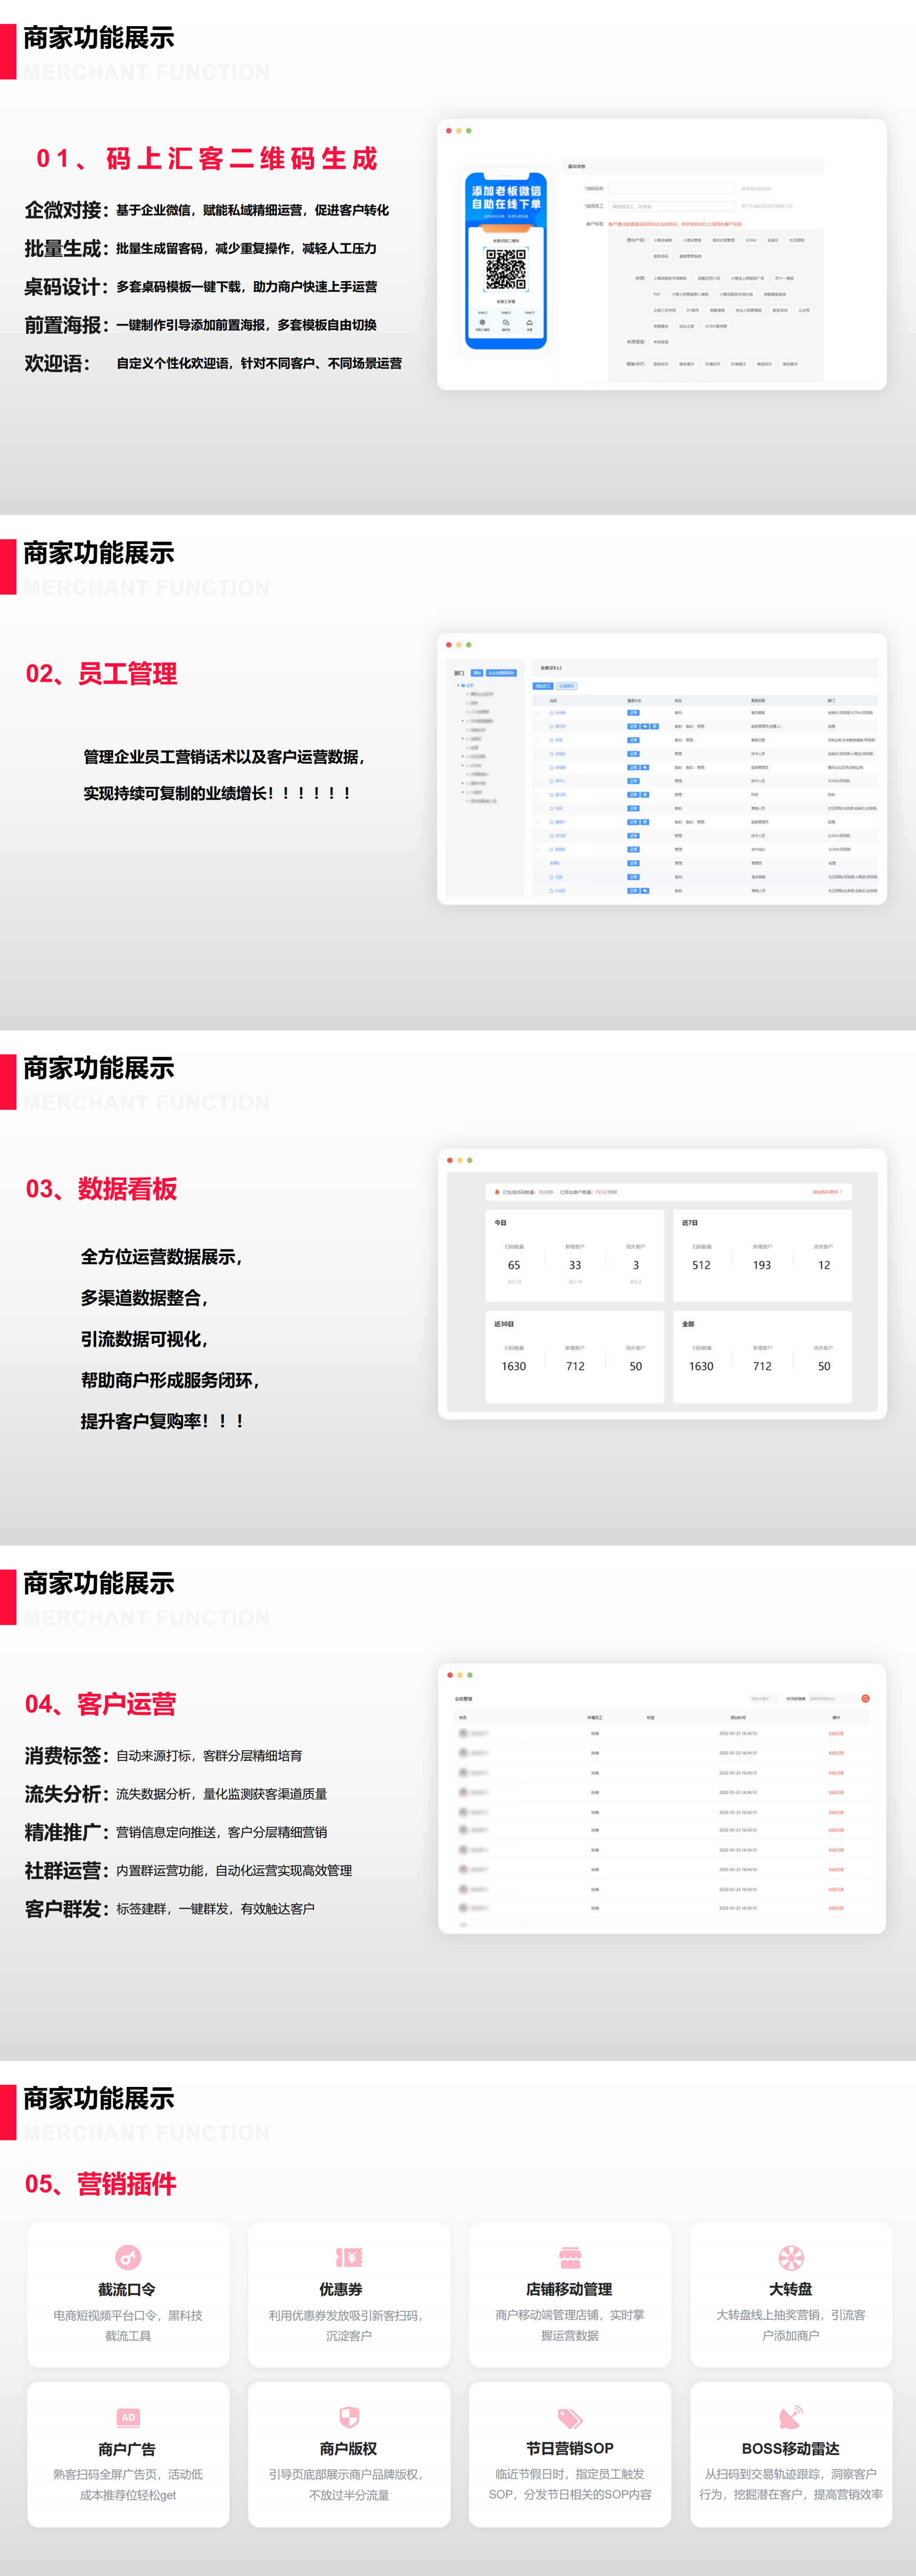Viewport: 916px width, 2576px height.
Task: Tick the select-all checkbox in employee table header
Action: click(x=537, y=700)
